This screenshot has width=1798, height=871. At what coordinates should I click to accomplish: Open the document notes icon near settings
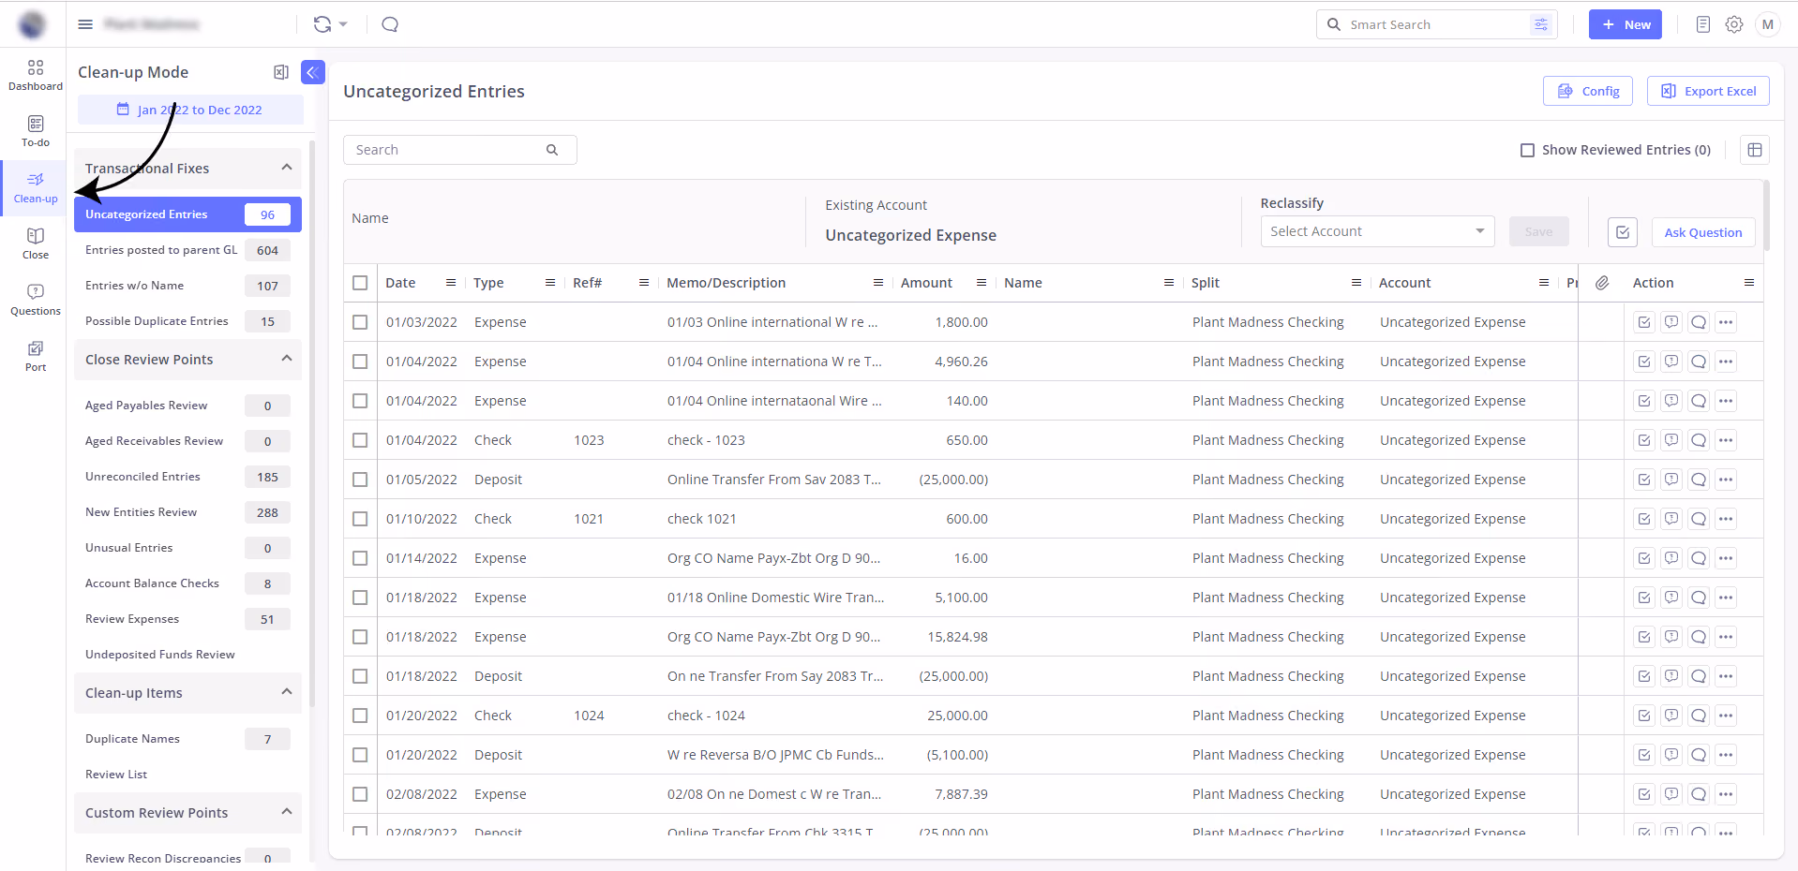coord(1703,24)
